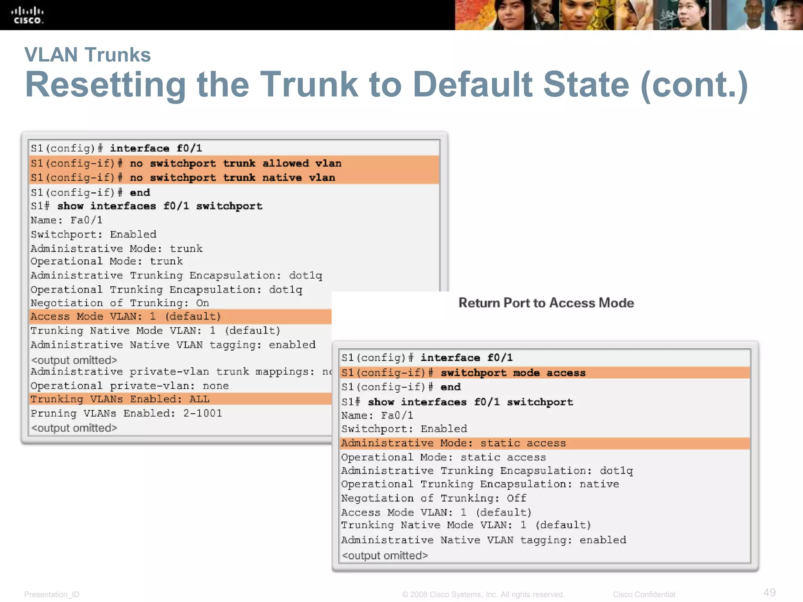Image resolution: width=803 pixels, height=602 pixels.
Task: Click 'Administrative private-vlan trunk mappings' line
Action: (x=181, y=372)
